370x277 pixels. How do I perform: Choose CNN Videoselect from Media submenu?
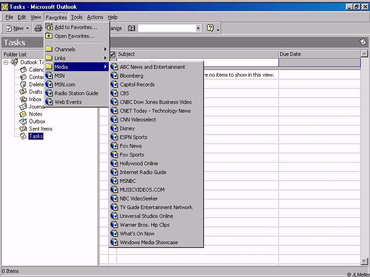(138, 120)
